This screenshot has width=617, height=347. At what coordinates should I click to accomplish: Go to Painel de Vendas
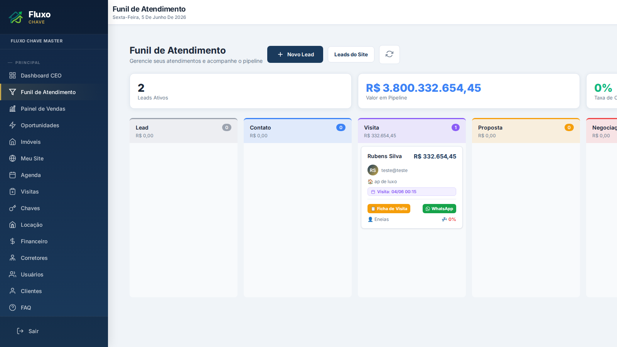tap(54, 109)
